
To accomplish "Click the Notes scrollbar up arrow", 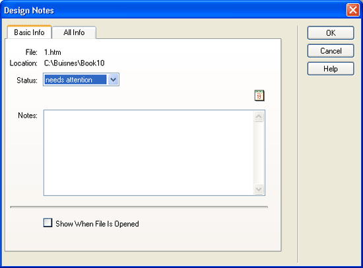I will click(x=259, y=116).
